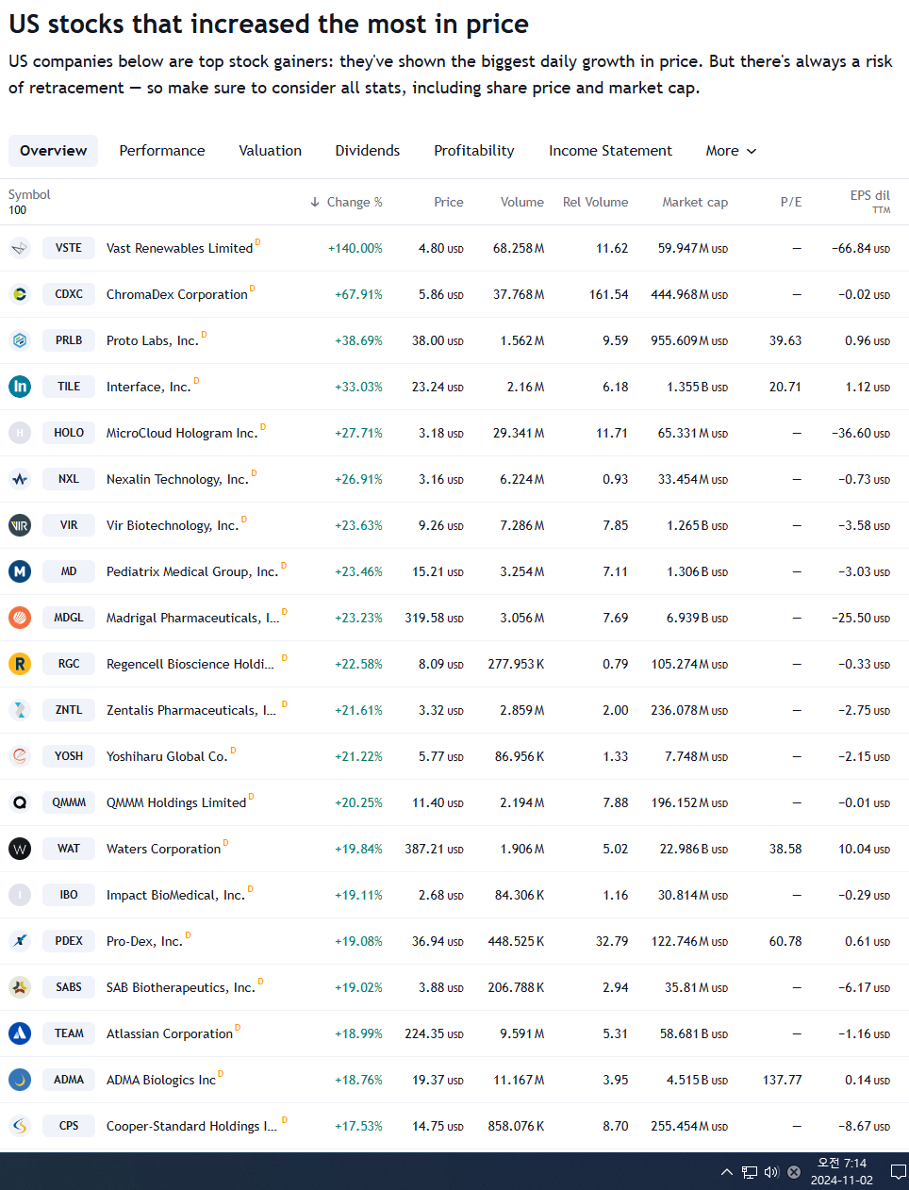Click the SAB Biotherapeutics logo icon
The image size is (909, 1190).
click(x=20, y=987)
